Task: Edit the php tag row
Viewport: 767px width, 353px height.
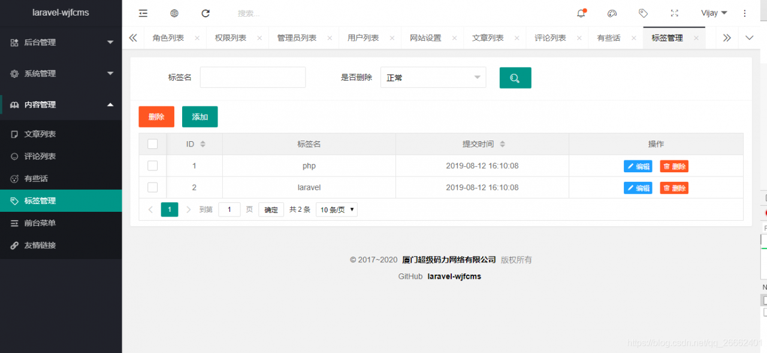Action: (x=638, y=166)
